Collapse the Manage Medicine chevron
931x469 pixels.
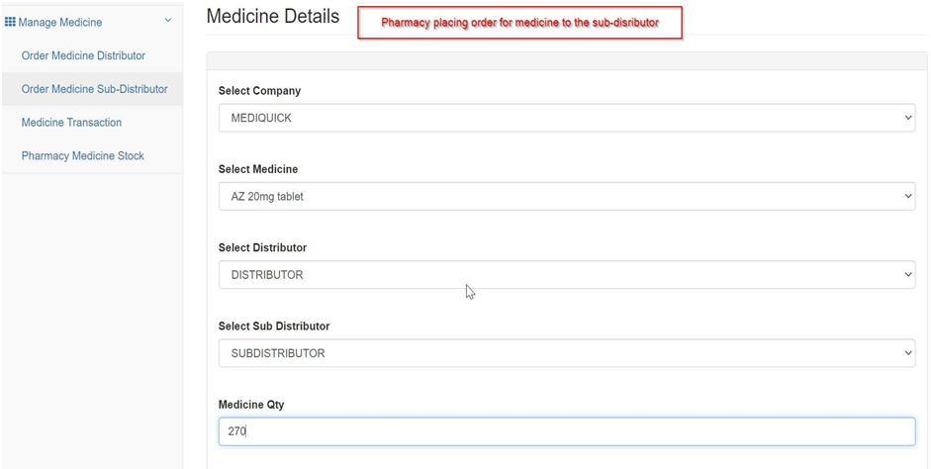tap(168, 21)
